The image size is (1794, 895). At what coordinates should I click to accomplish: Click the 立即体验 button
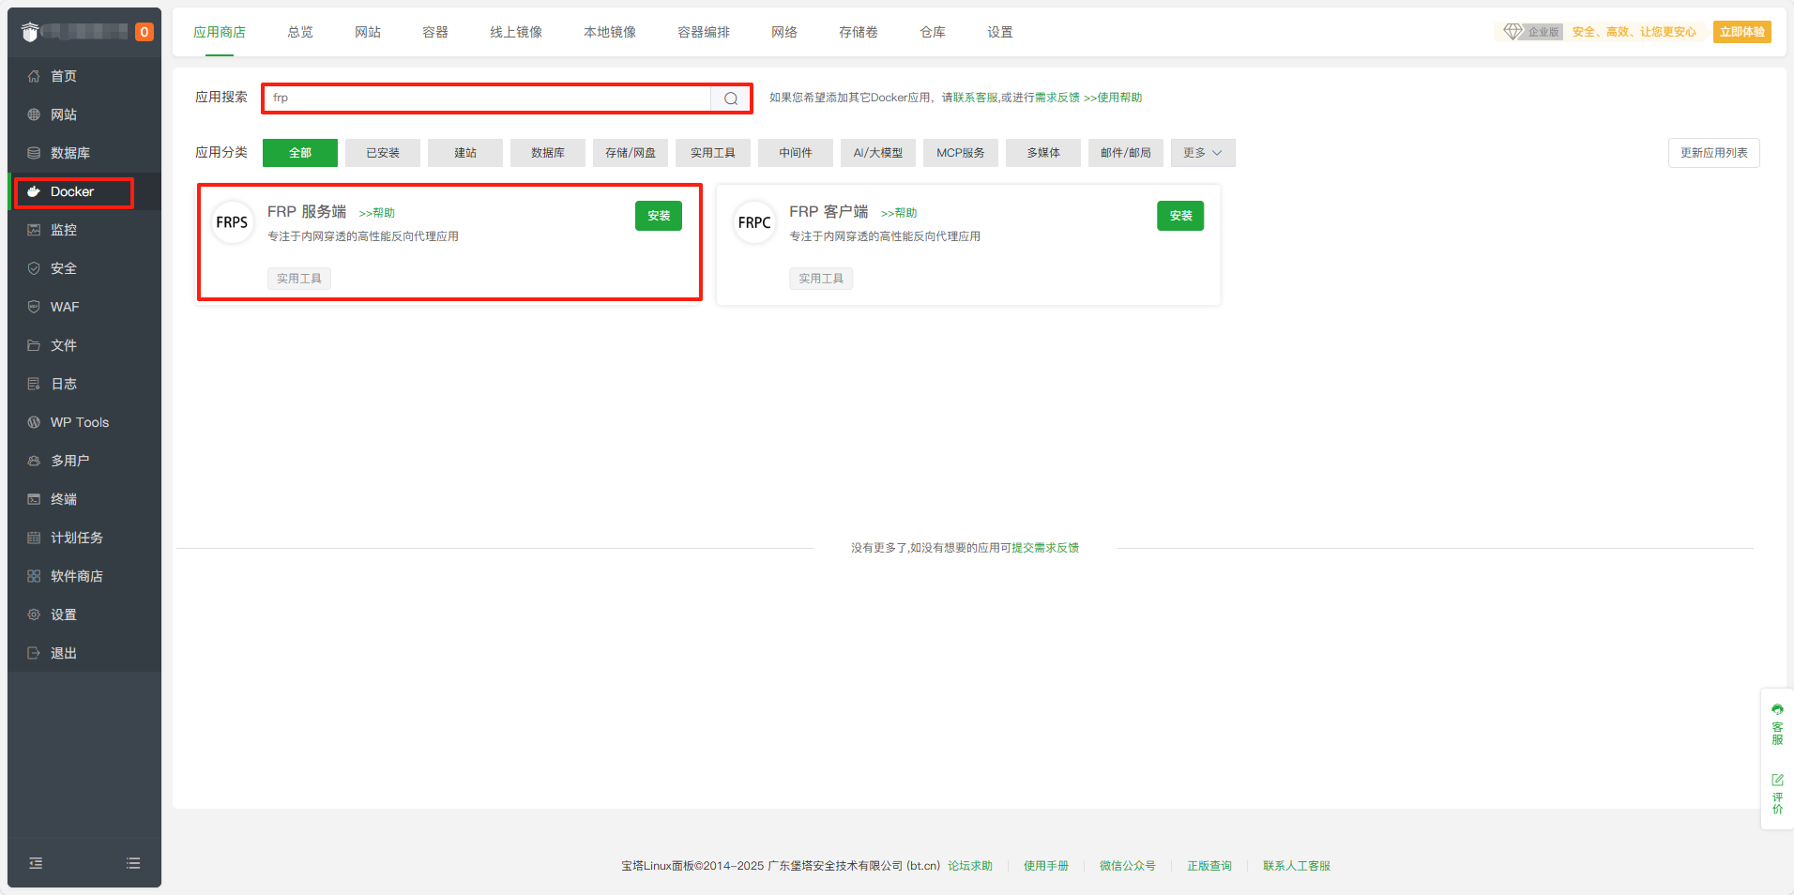click(1741, 32)
